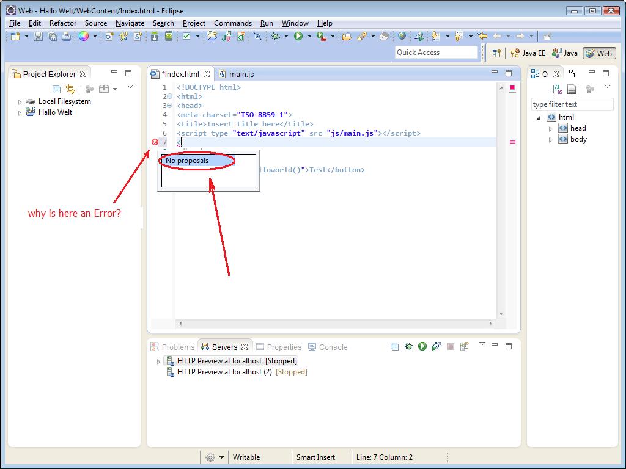Click the Last Edit Location icon
Image resolution: width=626 pixels, height=469 pixels.
pos(482,36)
